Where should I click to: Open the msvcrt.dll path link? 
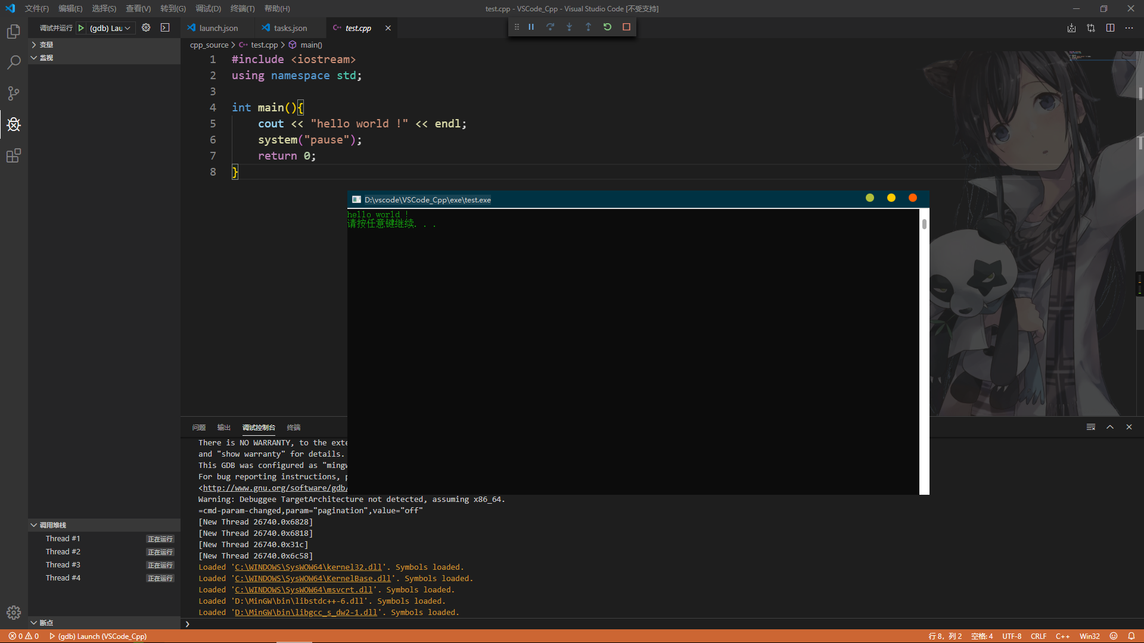[x=303, y=590]
